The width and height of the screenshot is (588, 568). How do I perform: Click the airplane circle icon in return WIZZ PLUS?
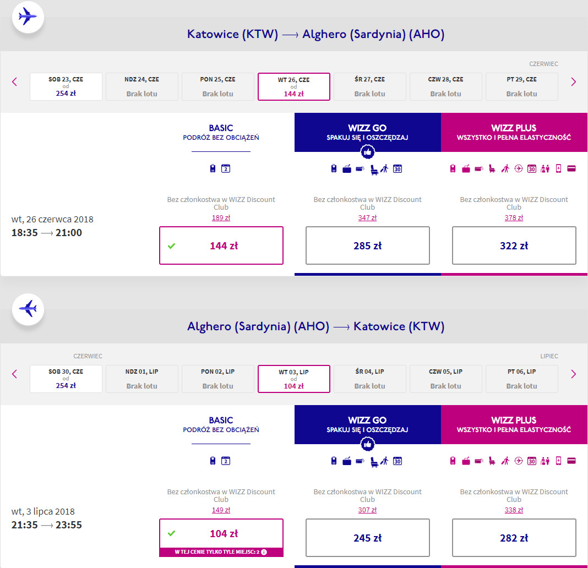tap(518, 461)
